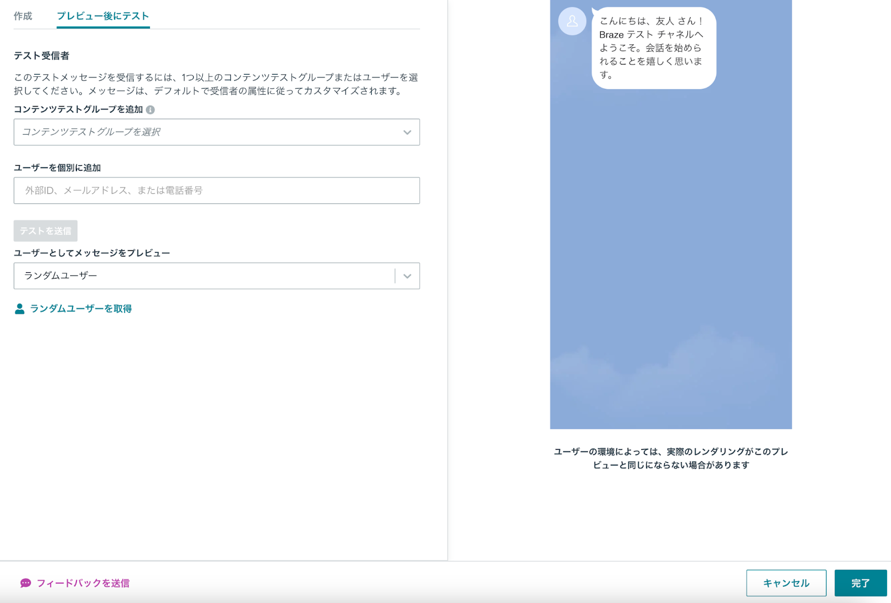Switch to the 作成 tab
Screen dimensions: 891x603
tap(23, 16)
